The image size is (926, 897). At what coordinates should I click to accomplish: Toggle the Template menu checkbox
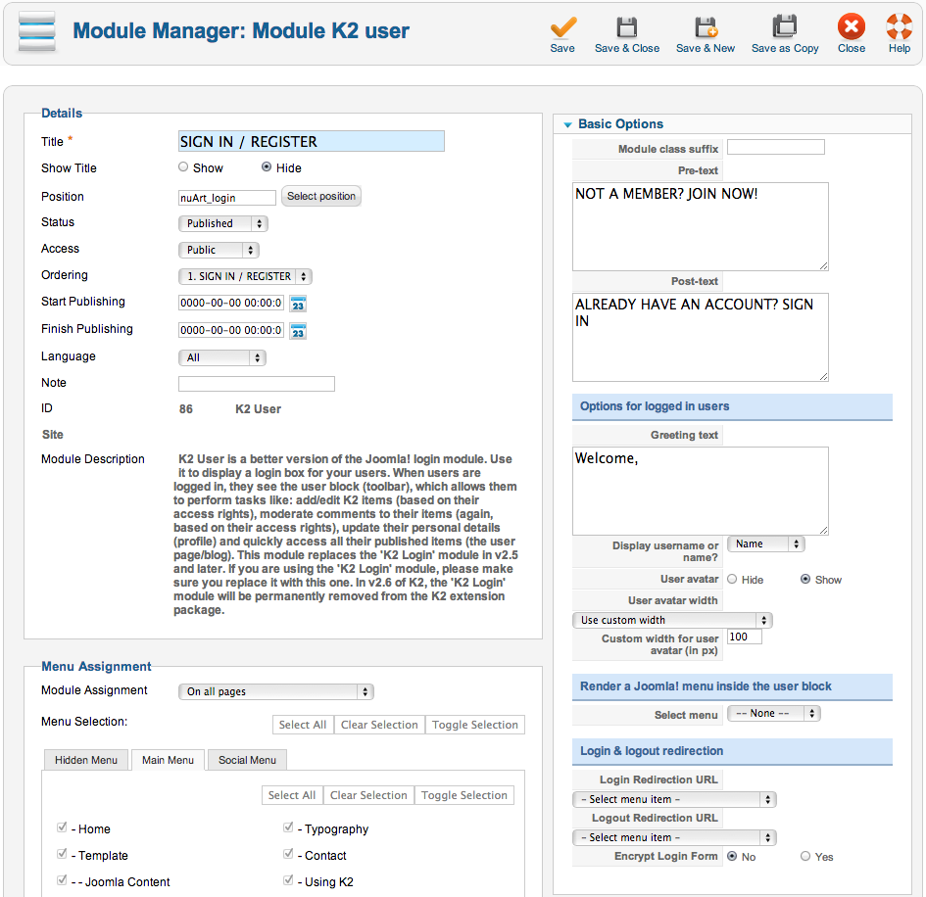62,854
